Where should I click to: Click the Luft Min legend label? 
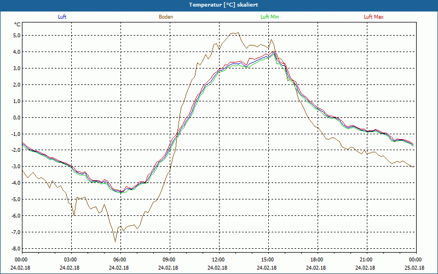[x=269, y=17]
